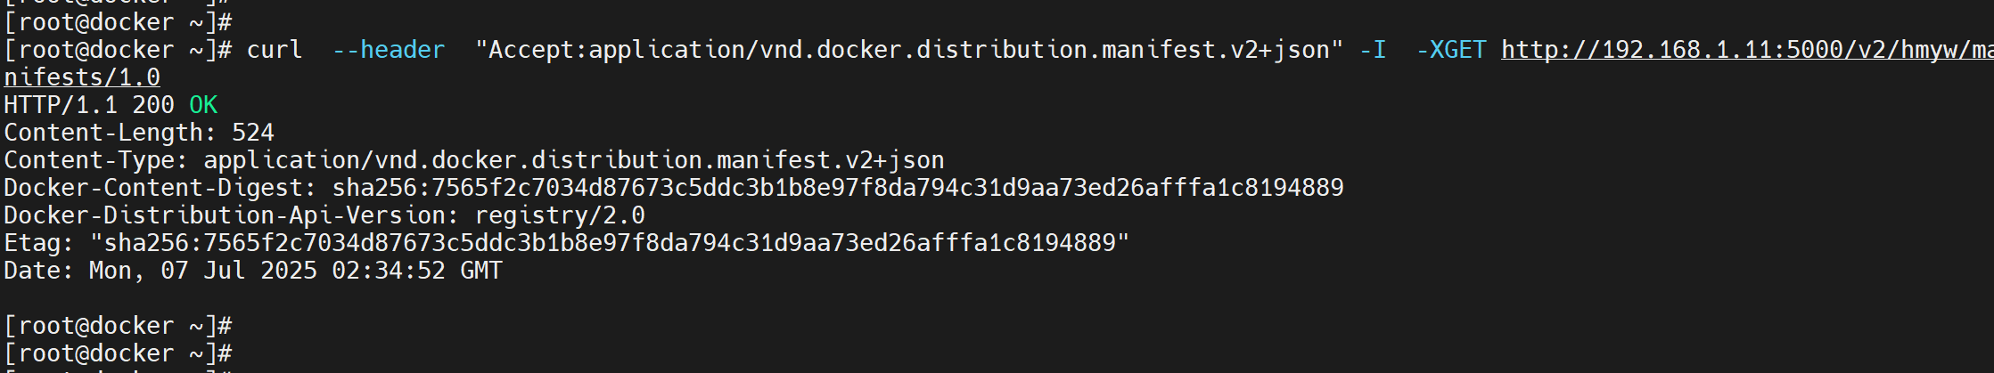Click the first empty prompt after output

coord(118,326)
